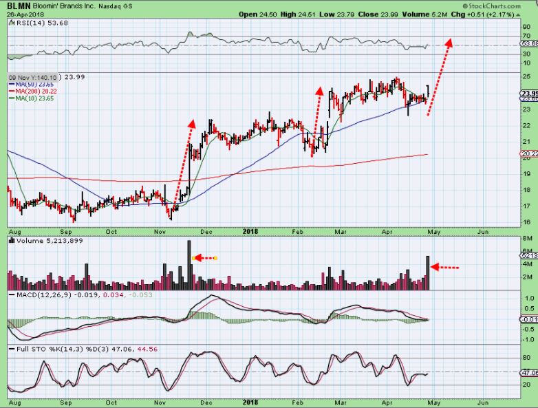
Task: Click the 16 price level on right axis
Action: 526,222
